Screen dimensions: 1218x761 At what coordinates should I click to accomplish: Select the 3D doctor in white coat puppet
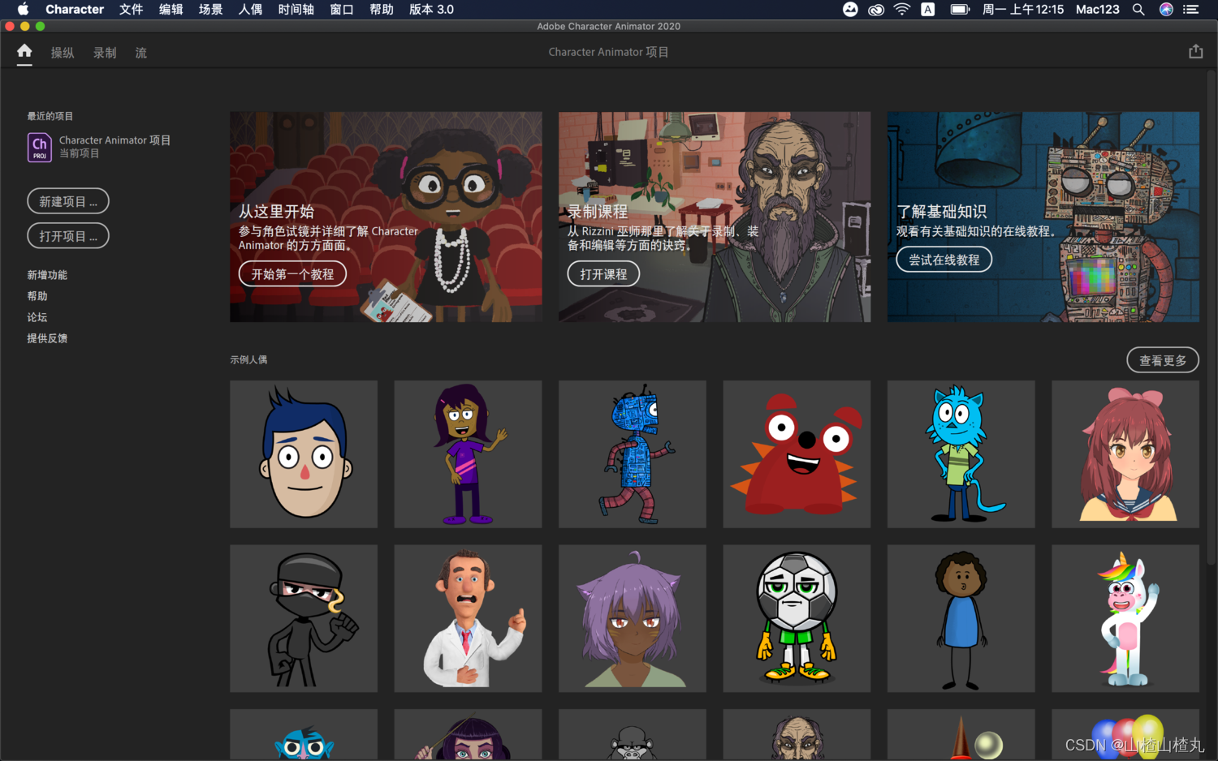468,618
